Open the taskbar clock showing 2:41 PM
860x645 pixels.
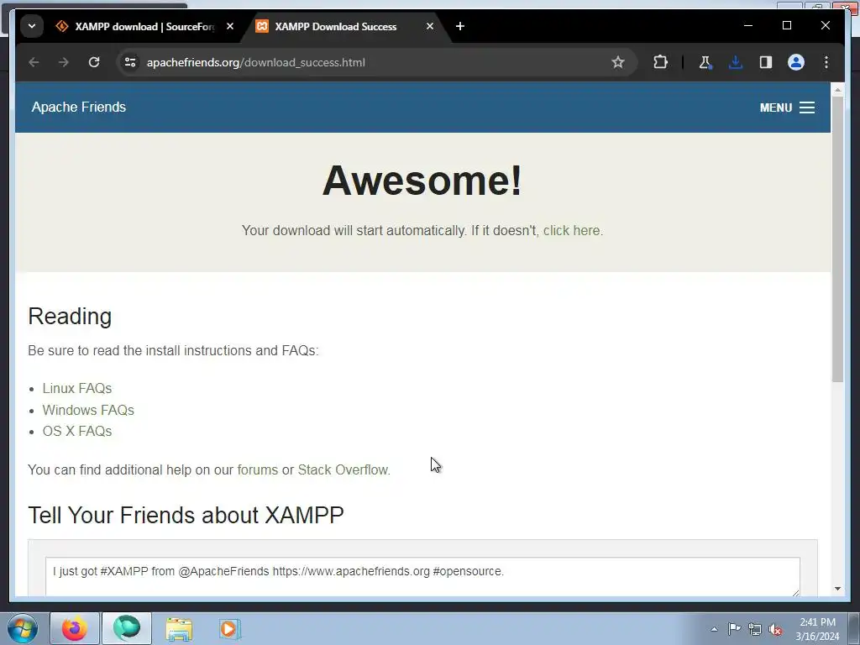(x=817, y=629)
